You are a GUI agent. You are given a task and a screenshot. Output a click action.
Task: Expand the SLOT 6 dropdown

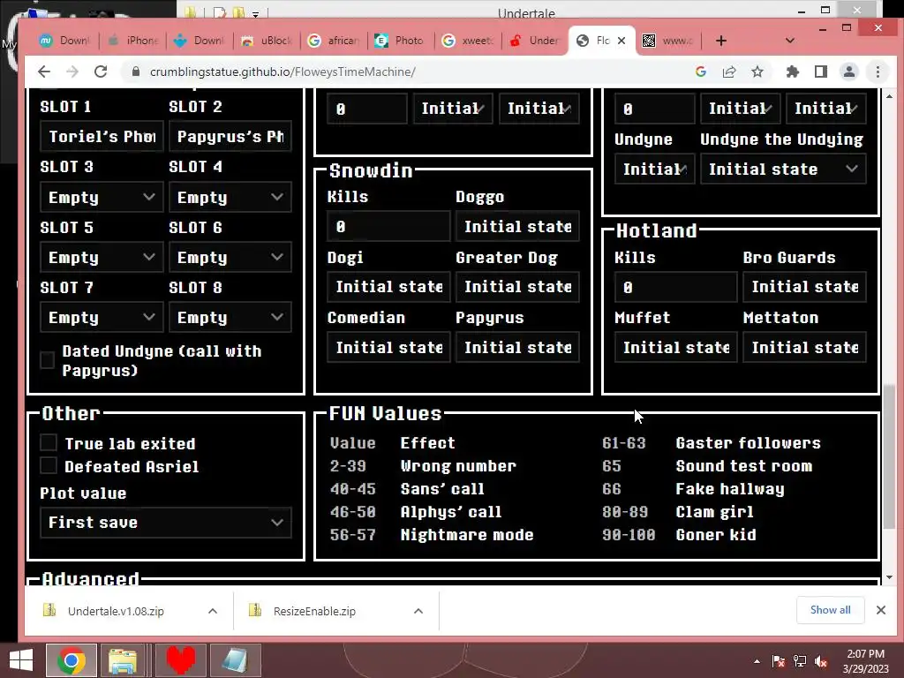tap(230, 257)
